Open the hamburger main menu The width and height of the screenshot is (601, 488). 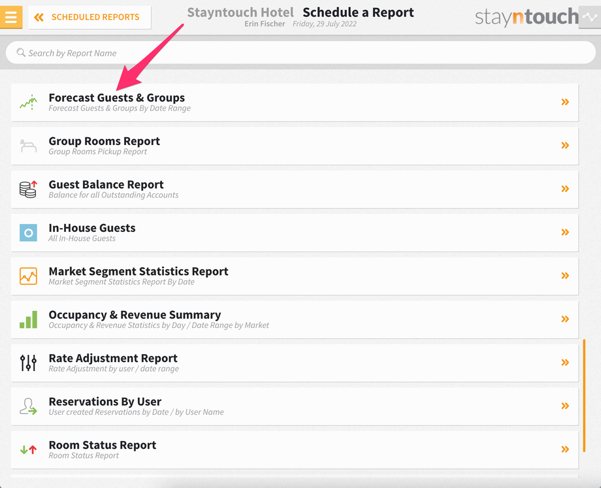click(10, 17)
